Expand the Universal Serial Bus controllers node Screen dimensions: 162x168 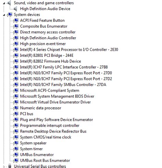pyautogui.click(x=4, y=167)
